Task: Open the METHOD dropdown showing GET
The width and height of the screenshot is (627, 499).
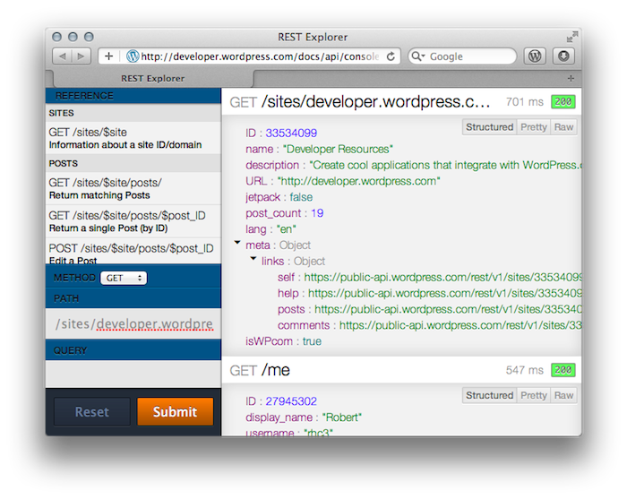Action: 124,278
